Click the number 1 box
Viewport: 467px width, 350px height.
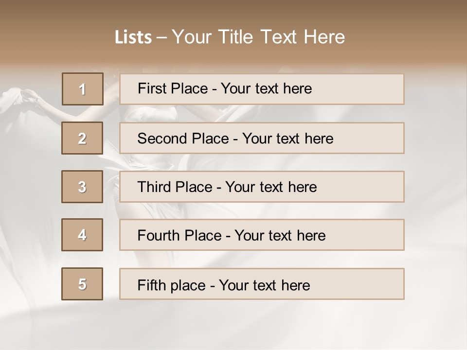(83, 89)
